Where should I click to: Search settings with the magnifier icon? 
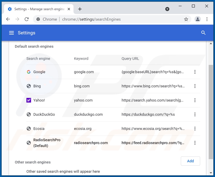click(x=203, y=33)
